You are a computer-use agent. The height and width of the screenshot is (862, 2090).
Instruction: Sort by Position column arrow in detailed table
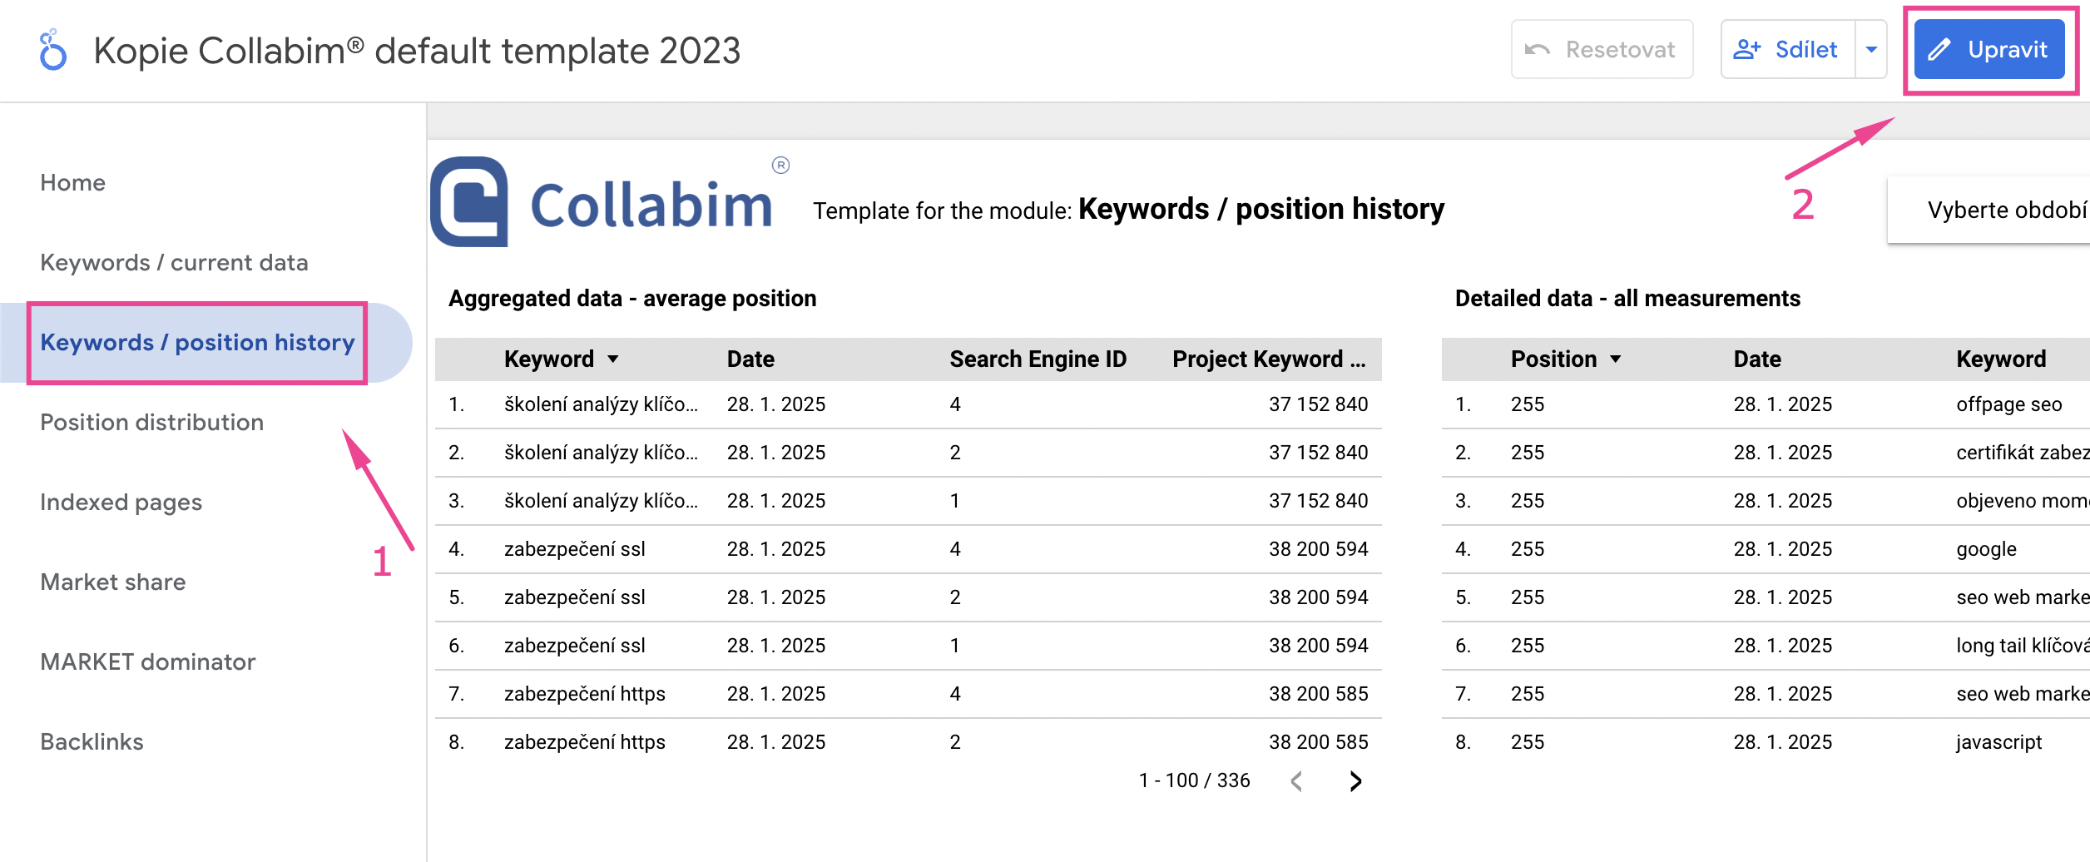tap(1616, 359)
